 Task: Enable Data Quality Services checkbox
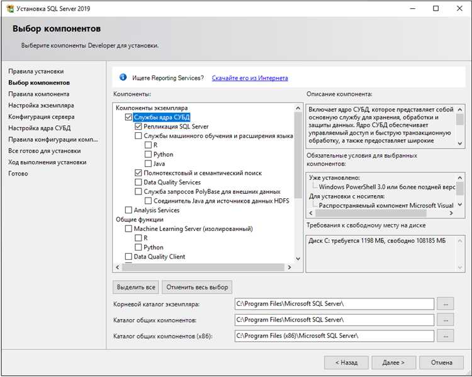pyautogui.click(x=138, y=182)
